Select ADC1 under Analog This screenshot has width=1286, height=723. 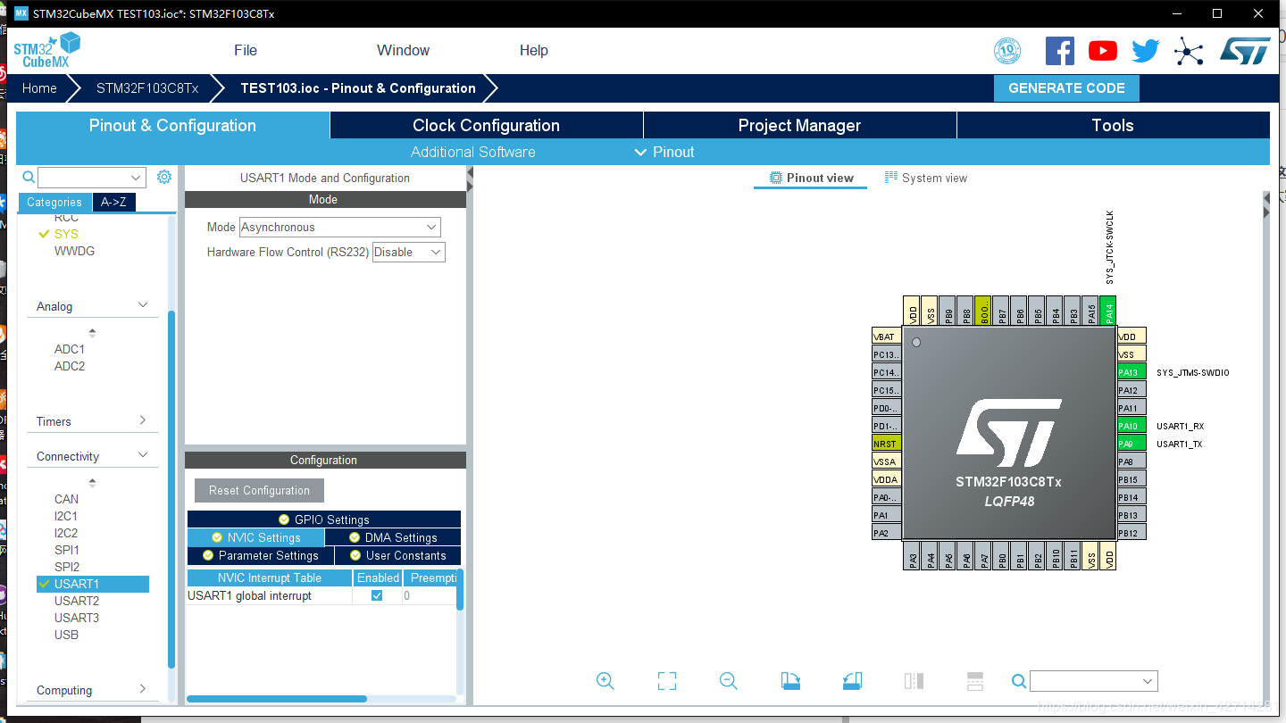pyautogui.click(x=70, y=349)
